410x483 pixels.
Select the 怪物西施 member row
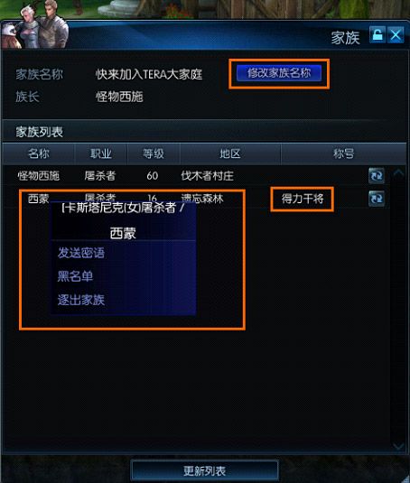[197, 176]
